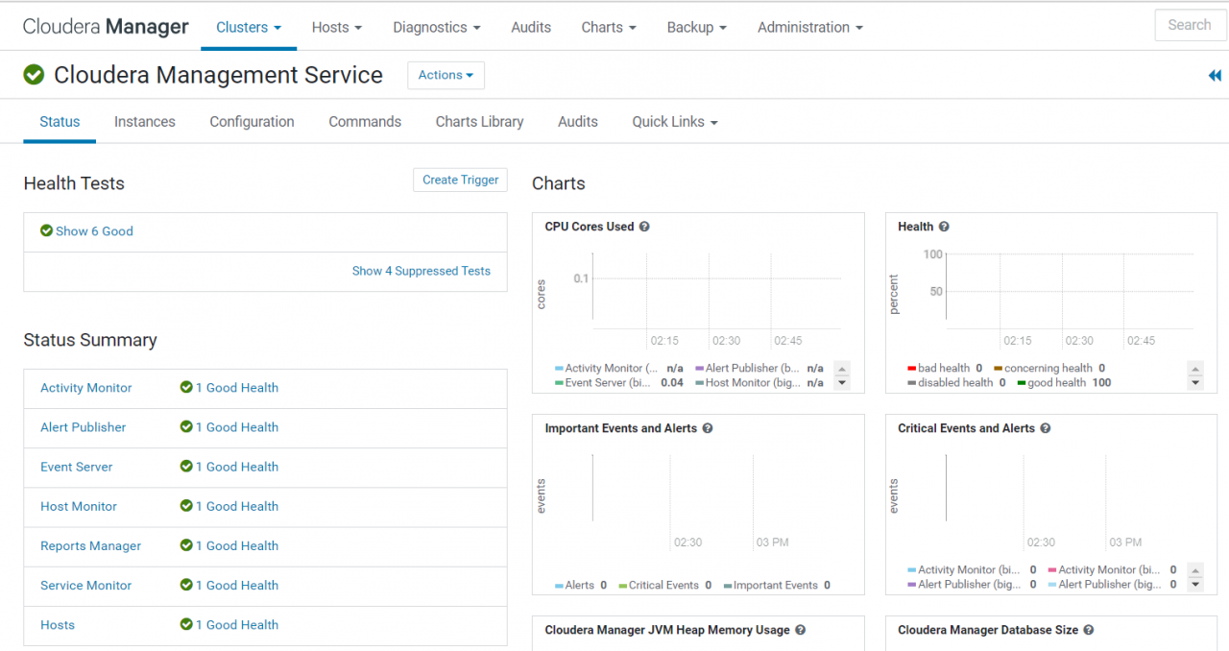The height and width of the screenshot is (651, 1229).
Task: Click the Create Trigger button
Action: tap(461, 180)
